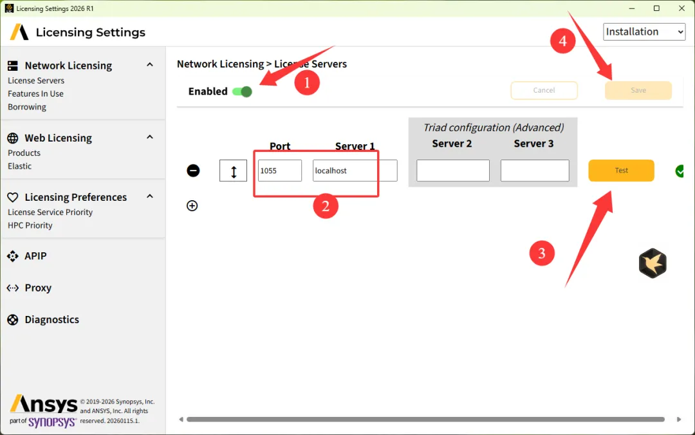Click the Ansys logo in the header
695x435 pixels.
point(19,32)
